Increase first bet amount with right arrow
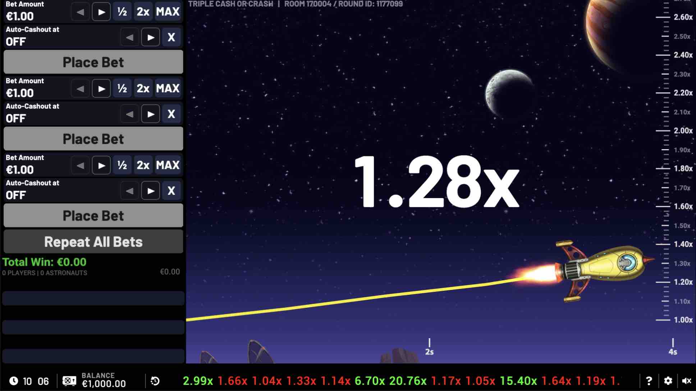 (x=101, y=12)
